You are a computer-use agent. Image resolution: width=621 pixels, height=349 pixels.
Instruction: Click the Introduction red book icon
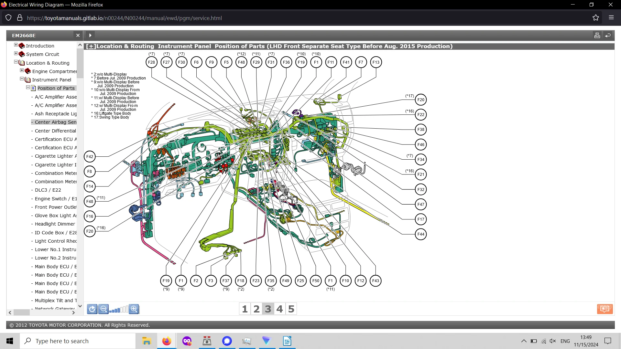pos(22,46)
